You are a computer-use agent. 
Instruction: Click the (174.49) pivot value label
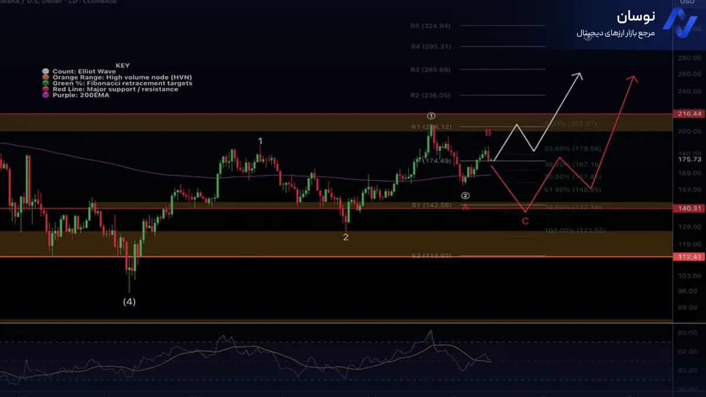[x=437, y=161]
